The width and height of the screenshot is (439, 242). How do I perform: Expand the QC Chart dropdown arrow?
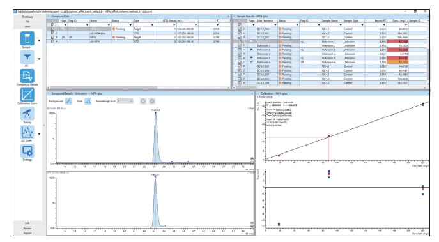39,134
